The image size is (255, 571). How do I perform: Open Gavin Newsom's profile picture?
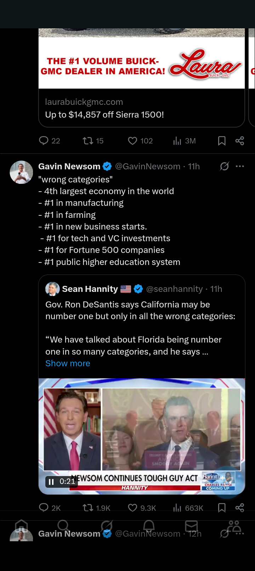[x=21, y=173]
